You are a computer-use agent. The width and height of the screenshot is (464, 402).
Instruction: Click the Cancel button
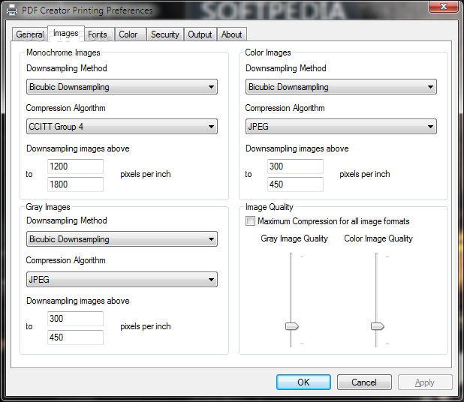tap(364, 382)
